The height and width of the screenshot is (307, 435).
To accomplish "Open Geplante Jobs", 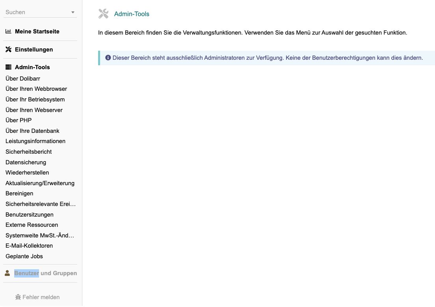I will [x=24, y=256].
